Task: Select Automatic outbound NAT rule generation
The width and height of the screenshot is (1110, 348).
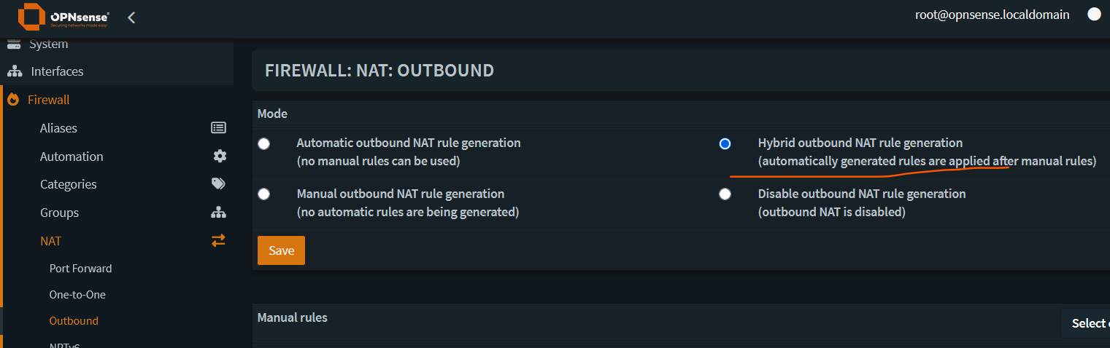Action: click(264, 144)
